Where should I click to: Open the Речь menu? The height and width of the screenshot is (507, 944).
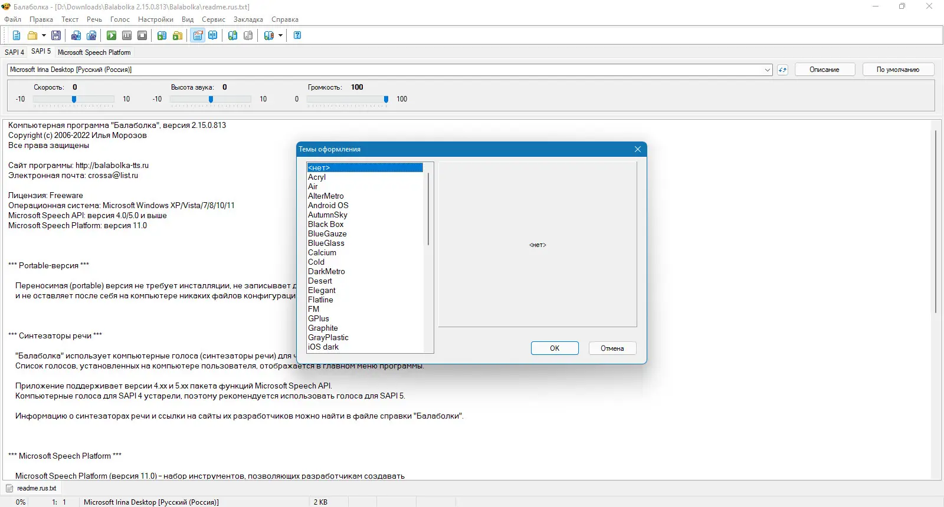point(94,19)
